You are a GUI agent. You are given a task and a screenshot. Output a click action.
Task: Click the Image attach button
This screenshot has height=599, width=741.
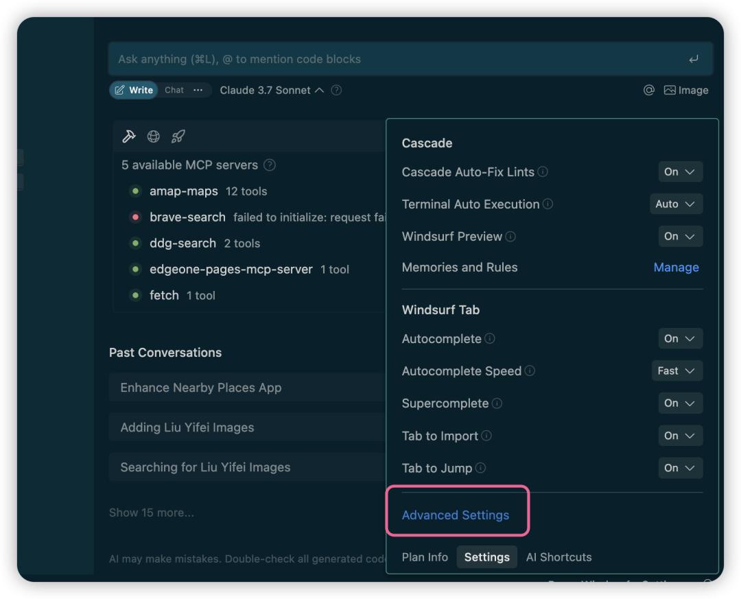click(x=686, y=90)
